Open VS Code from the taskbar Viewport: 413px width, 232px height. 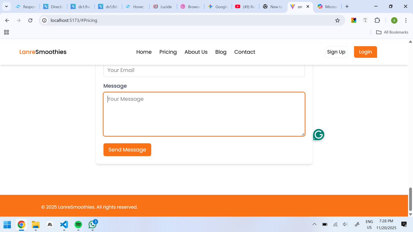click(x=64, y=224)
